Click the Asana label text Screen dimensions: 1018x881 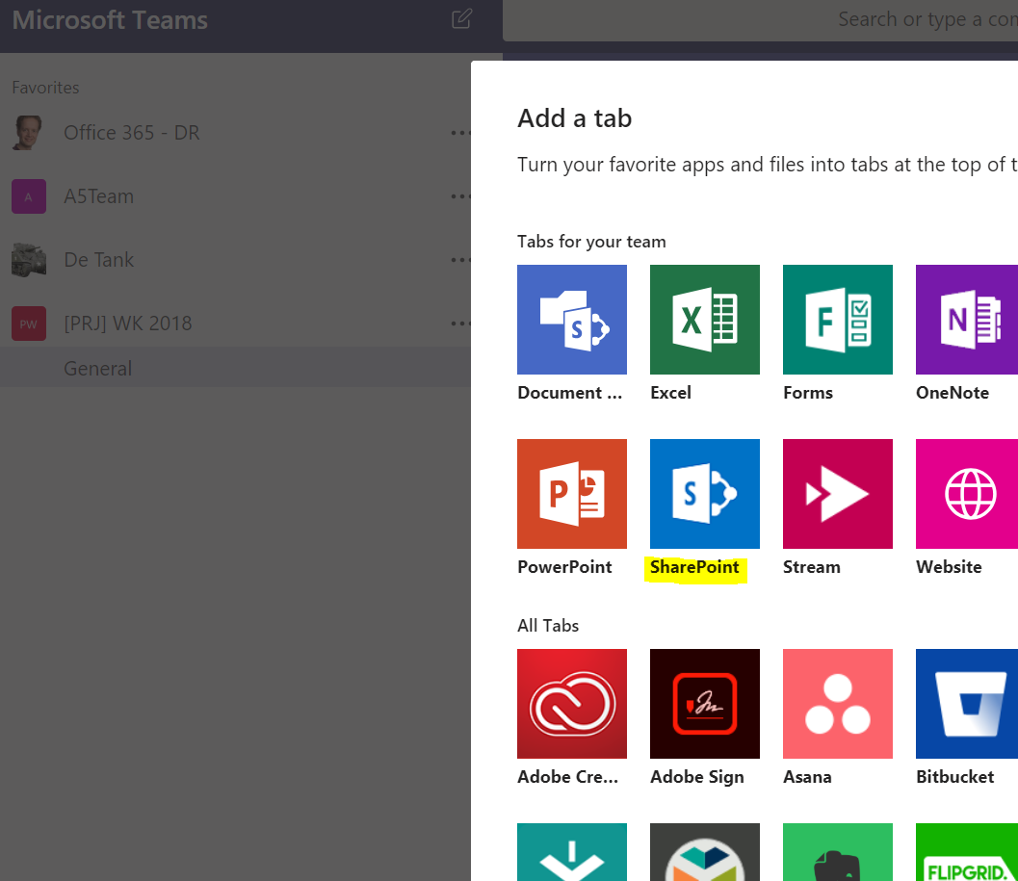pyautogui.click(x=807, y=777)
